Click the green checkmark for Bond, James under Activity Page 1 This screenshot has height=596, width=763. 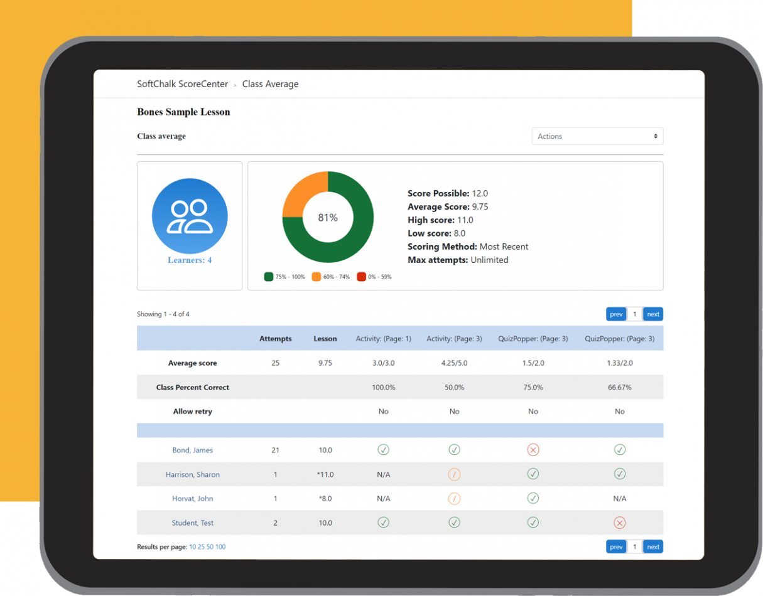[x=384, y=450]
